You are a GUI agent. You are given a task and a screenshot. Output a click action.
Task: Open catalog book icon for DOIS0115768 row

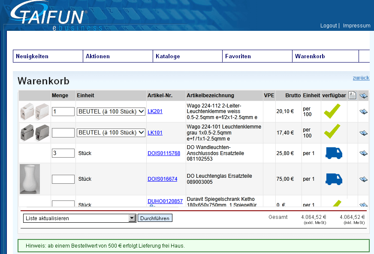[x=363, y=153]
